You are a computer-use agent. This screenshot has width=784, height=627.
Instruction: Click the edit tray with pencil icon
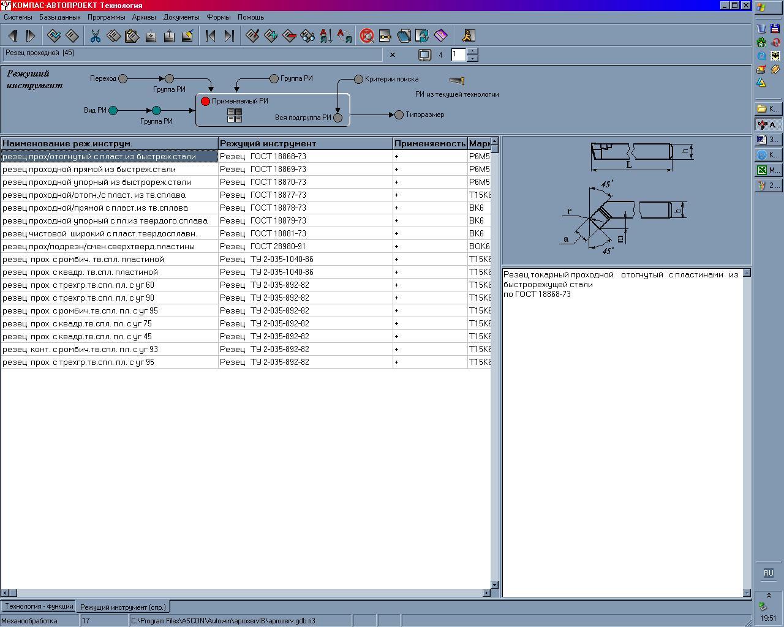coord(187,36)
